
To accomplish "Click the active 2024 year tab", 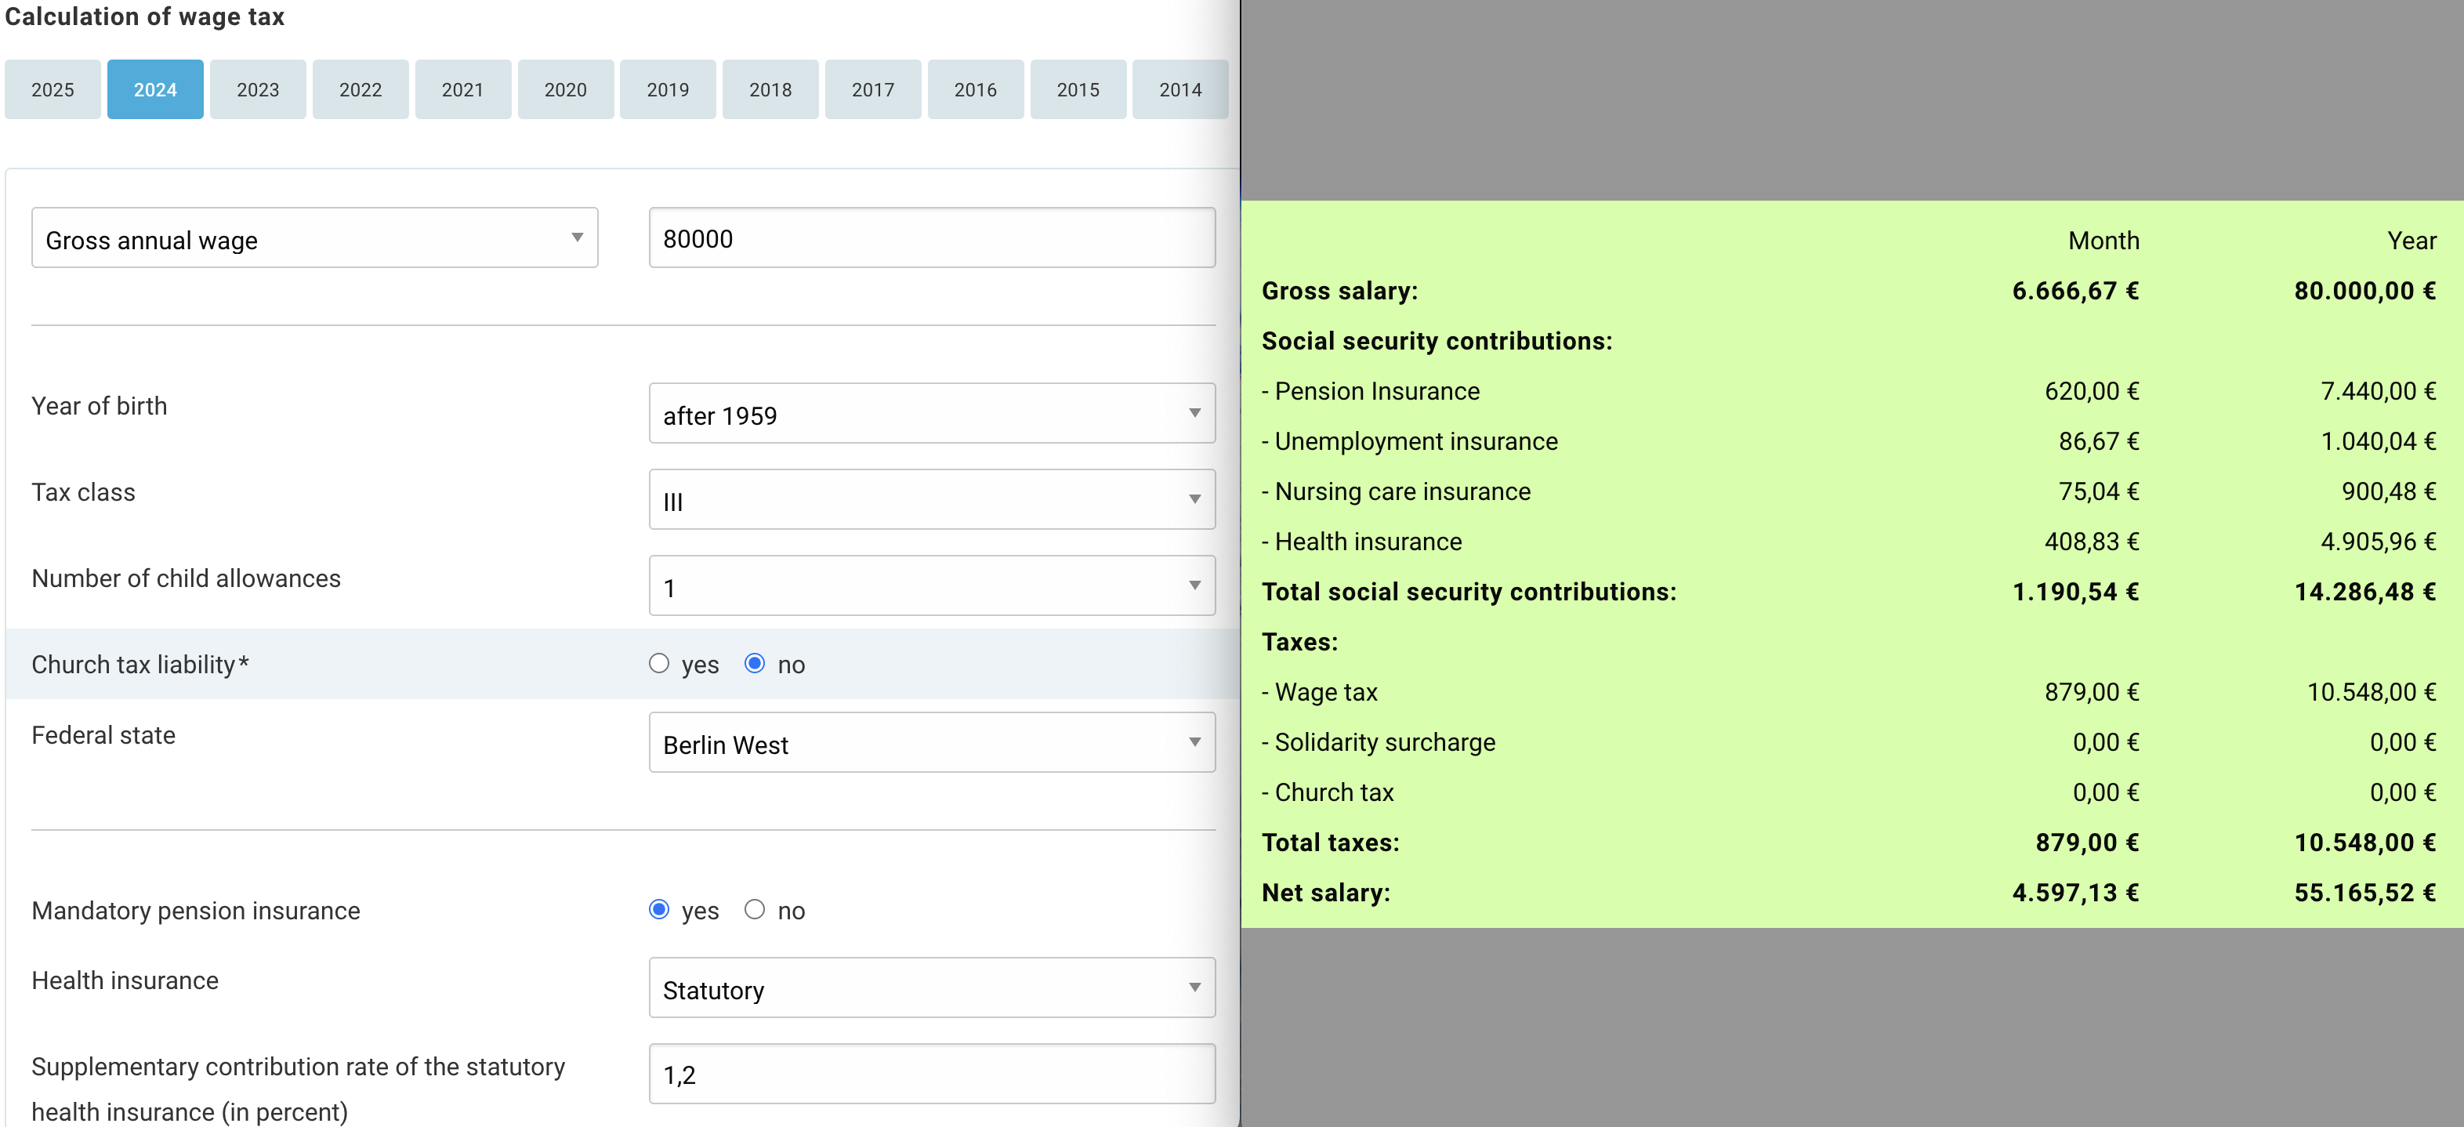I will [155, 90].
